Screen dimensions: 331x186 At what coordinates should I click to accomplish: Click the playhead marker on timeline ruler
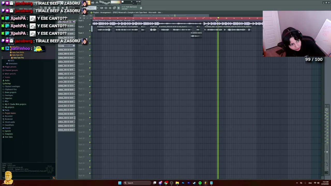(x=218, y=18)
